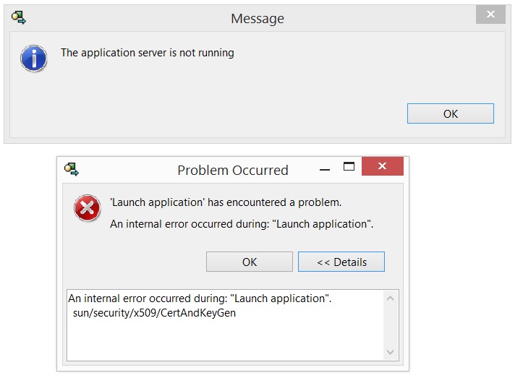Click the details scrollbar up arrow
This screenshot has width=523, height=378.
pos(391,298)
